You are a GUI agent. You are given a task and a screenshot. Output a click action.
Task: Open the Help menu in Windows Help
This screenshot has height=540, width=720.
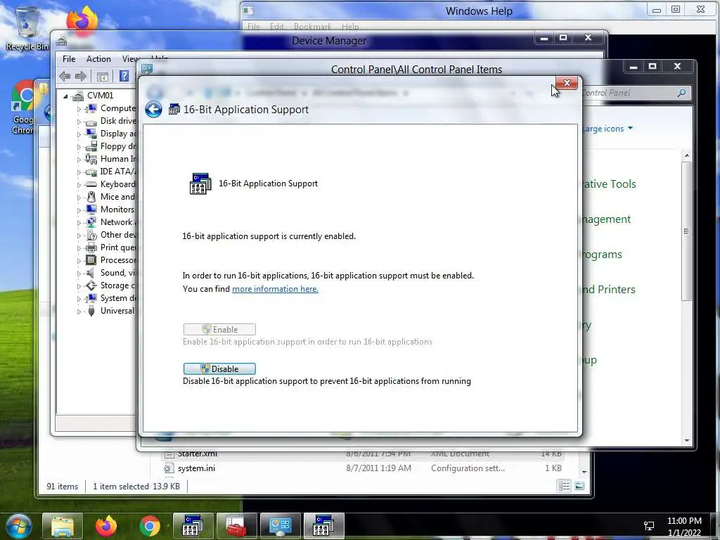coord(350,27)
